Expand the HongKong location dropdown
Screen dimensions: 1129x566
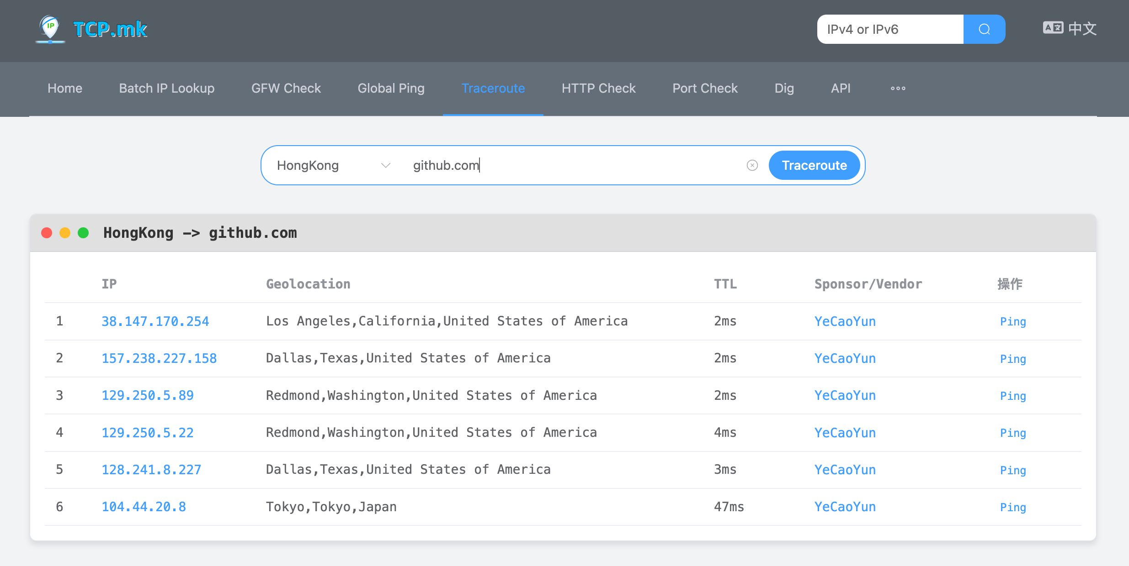[334, 165]
